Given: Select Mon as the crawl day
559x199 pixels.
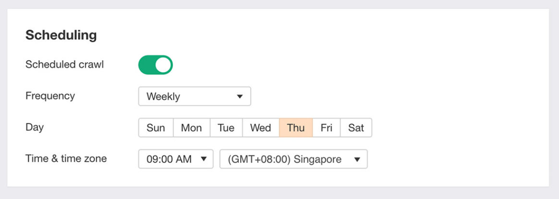Looking at the screenshot, I should coord(191,128).
